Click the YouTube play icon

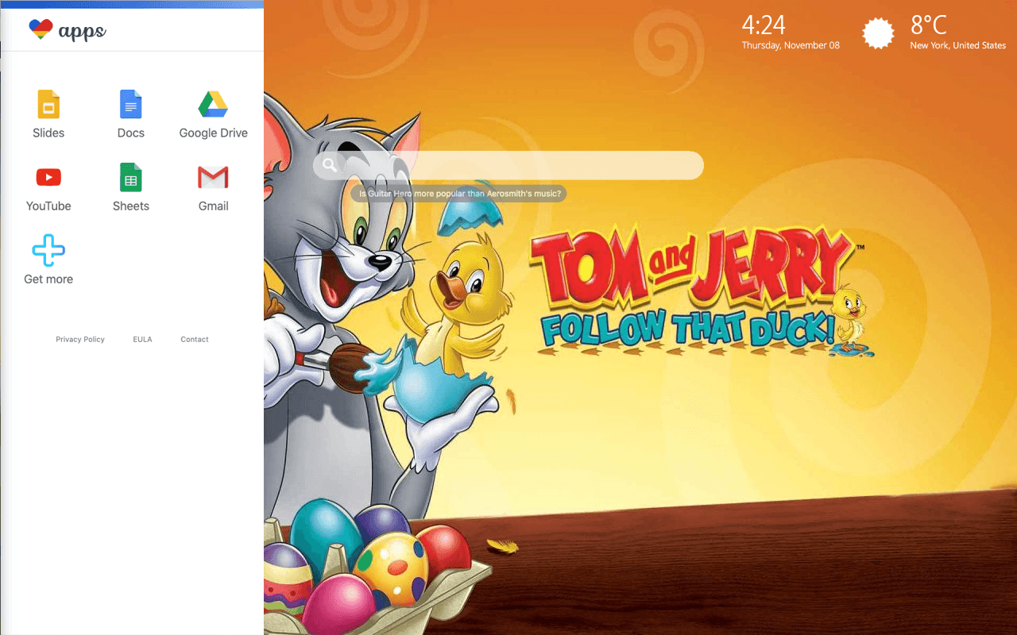[48, 178]
